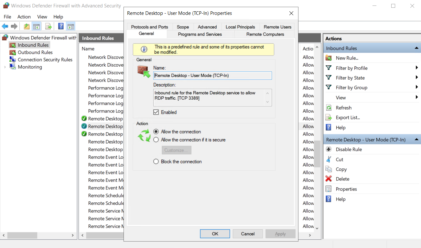Click the Copy icon in Actions pane

[x=329, y=169]
